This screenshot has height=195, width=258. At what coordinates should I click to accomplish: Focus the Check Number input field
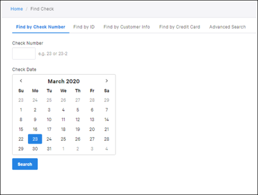point(24,53)
